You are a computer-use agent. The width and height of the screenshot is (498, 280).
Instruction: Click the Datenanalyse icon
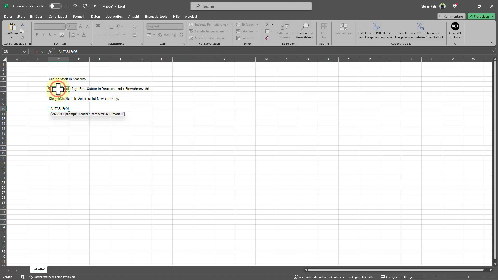point(343,29)
